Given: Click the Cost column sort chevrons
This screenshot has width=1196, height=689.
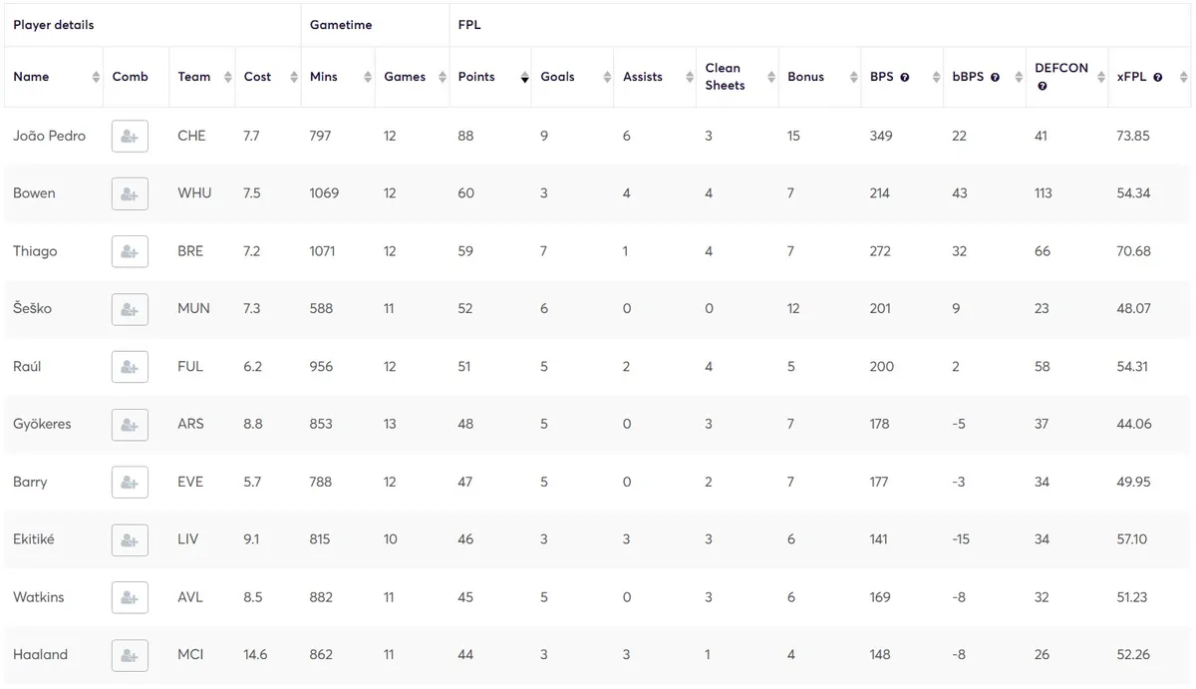Looking at the screenshot, I should [x=292, y=77].
